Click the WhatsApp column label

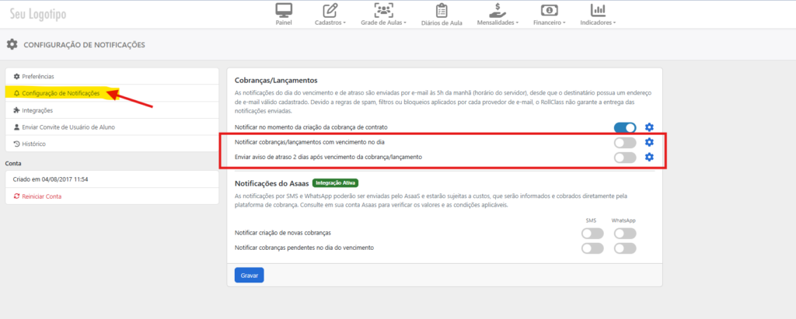pyautogui.click(x=623, y=220)
